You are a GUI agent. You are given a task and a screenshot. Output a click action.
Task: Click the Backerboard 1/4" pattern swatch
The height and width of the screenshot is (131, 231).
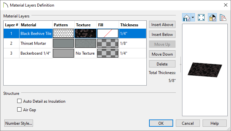click(x=63, y=53)
